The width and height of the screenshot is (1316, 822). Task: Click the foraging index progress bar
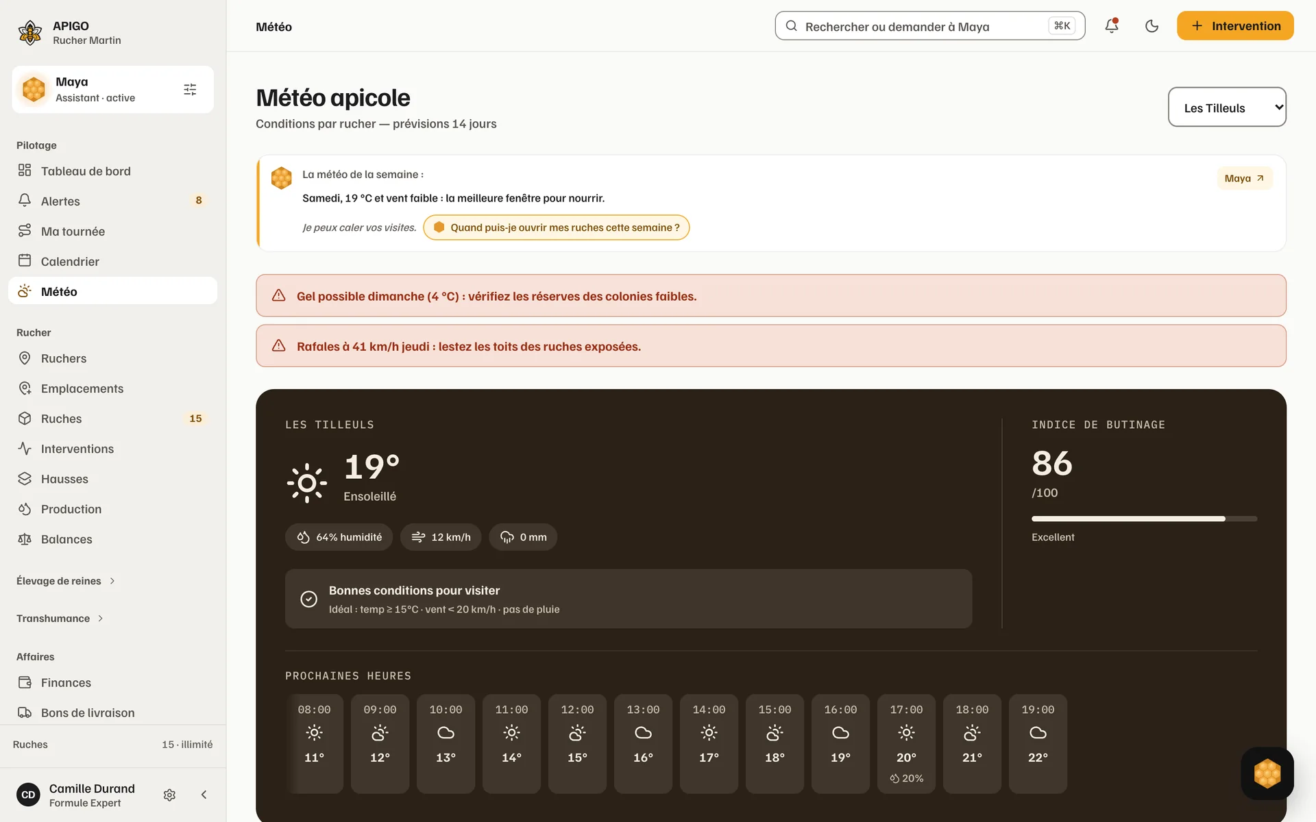coord(1144,519)
